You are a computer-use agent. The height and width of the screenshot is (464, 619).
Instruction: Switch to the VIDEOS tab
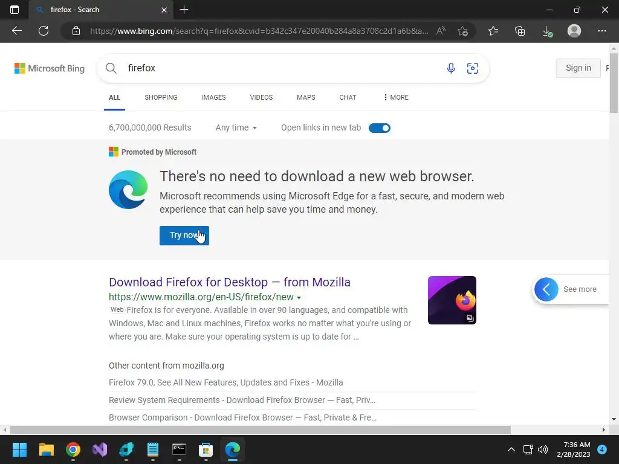(x=261, y=97)
